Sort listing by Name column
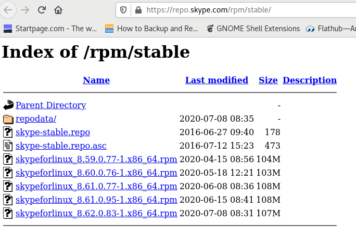 point(96,80)
